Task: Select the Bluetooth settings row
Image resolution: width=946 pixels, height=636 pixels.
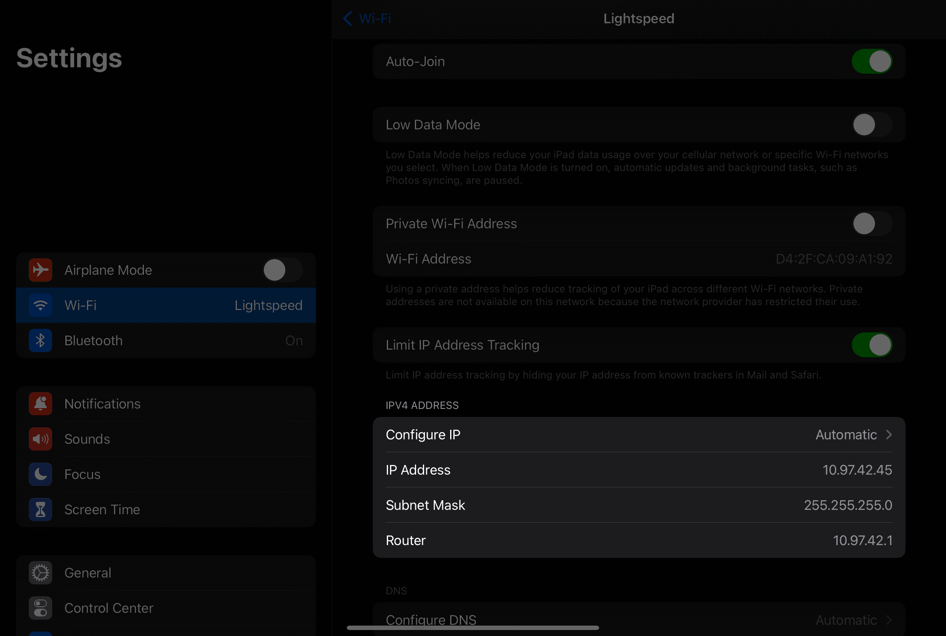Action: [166, 340]
